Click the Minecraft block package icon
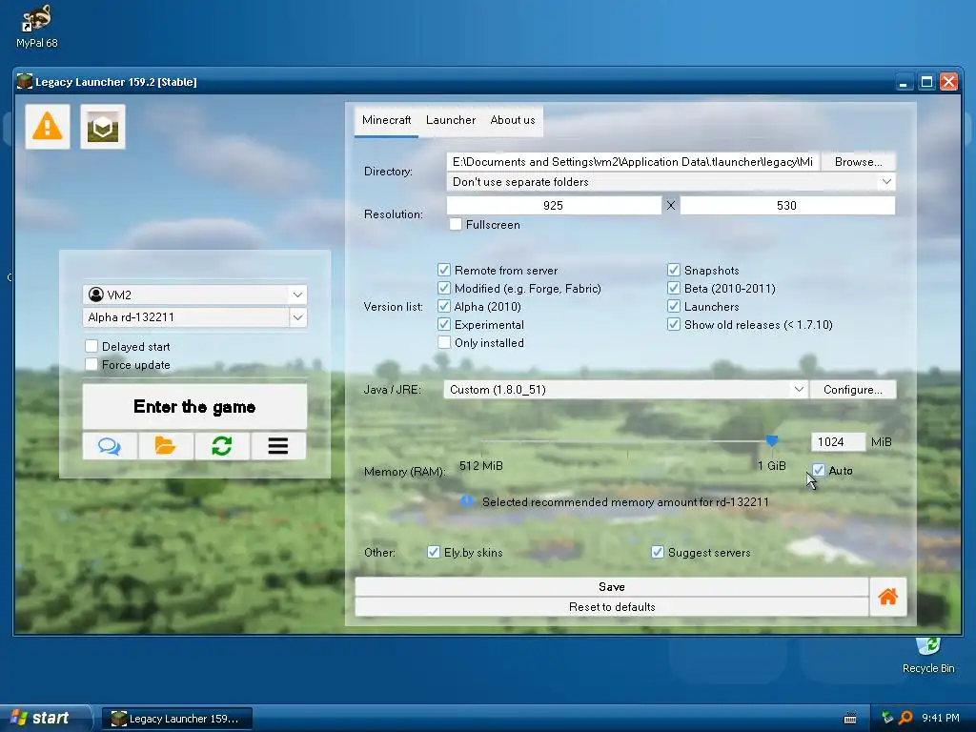The height and width of the screenshot is (732, 976). coord(103,127)
